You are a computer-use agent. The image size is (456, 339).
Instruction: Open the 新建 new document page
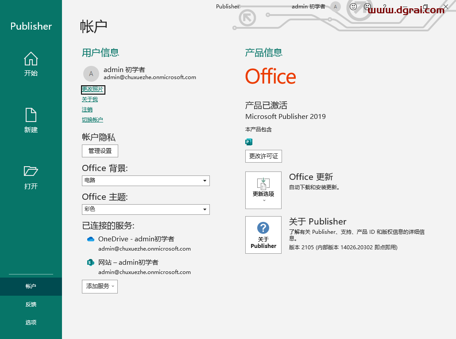coord(31,121)
